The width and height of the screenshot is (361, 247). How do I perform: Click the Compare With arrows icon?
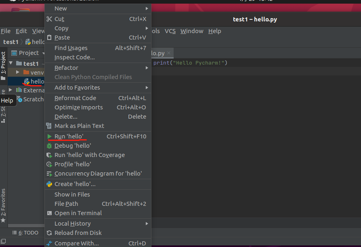(x=49, y=243)
